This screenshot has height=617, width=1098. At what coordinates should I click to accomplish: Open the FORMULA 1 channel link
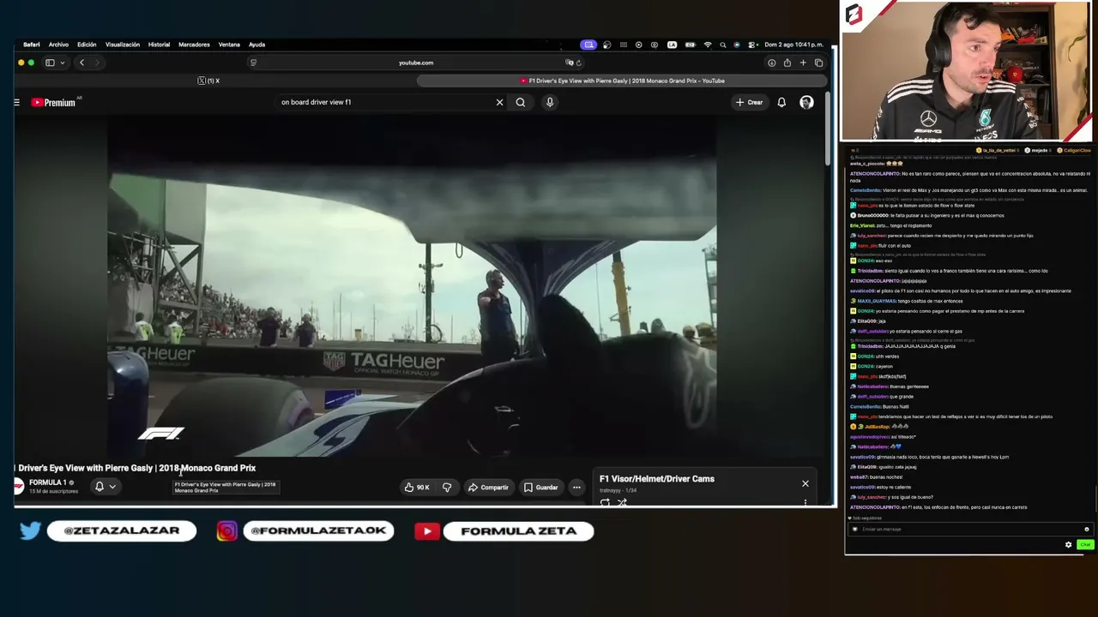47,482
